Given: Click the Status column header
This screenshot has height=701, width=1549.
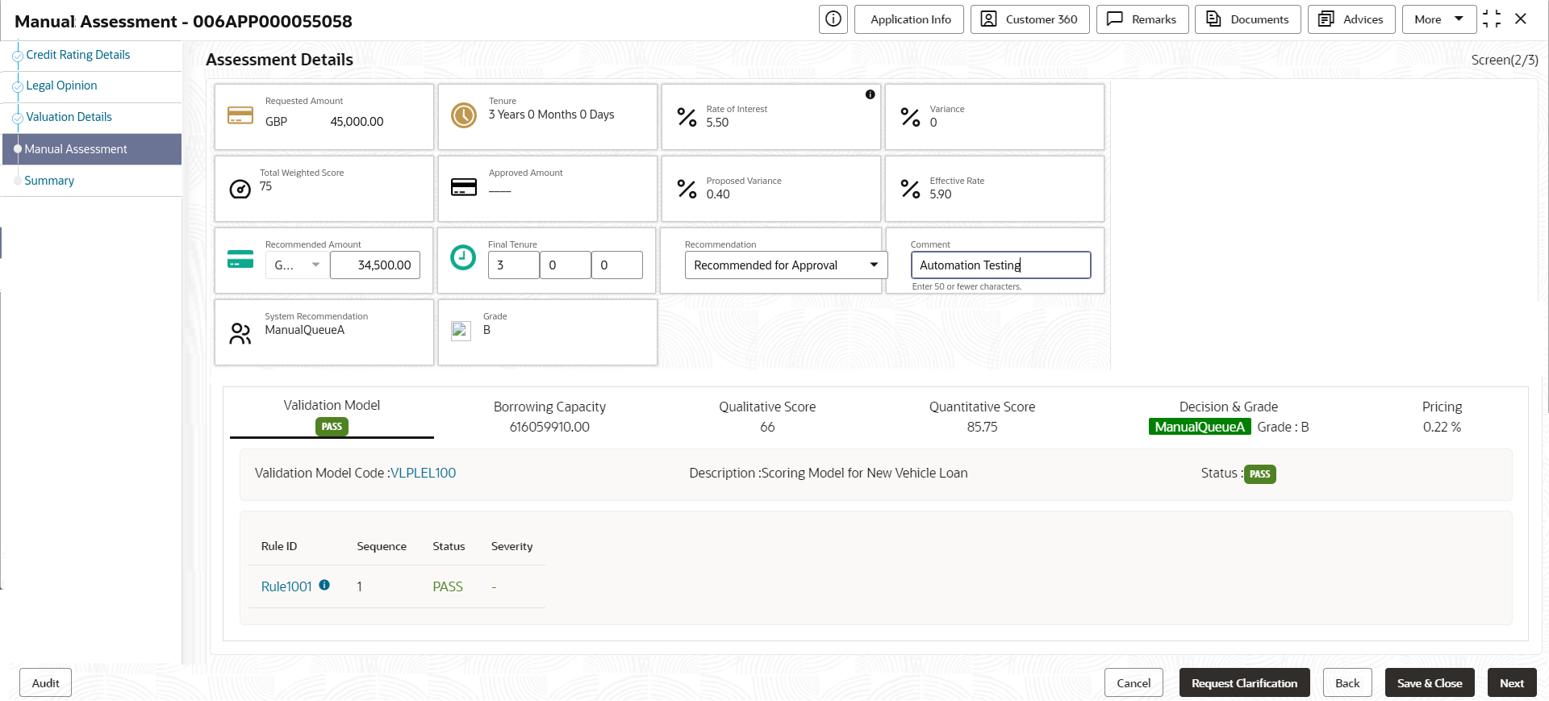Looking at the screenshot, I should 449,546.
